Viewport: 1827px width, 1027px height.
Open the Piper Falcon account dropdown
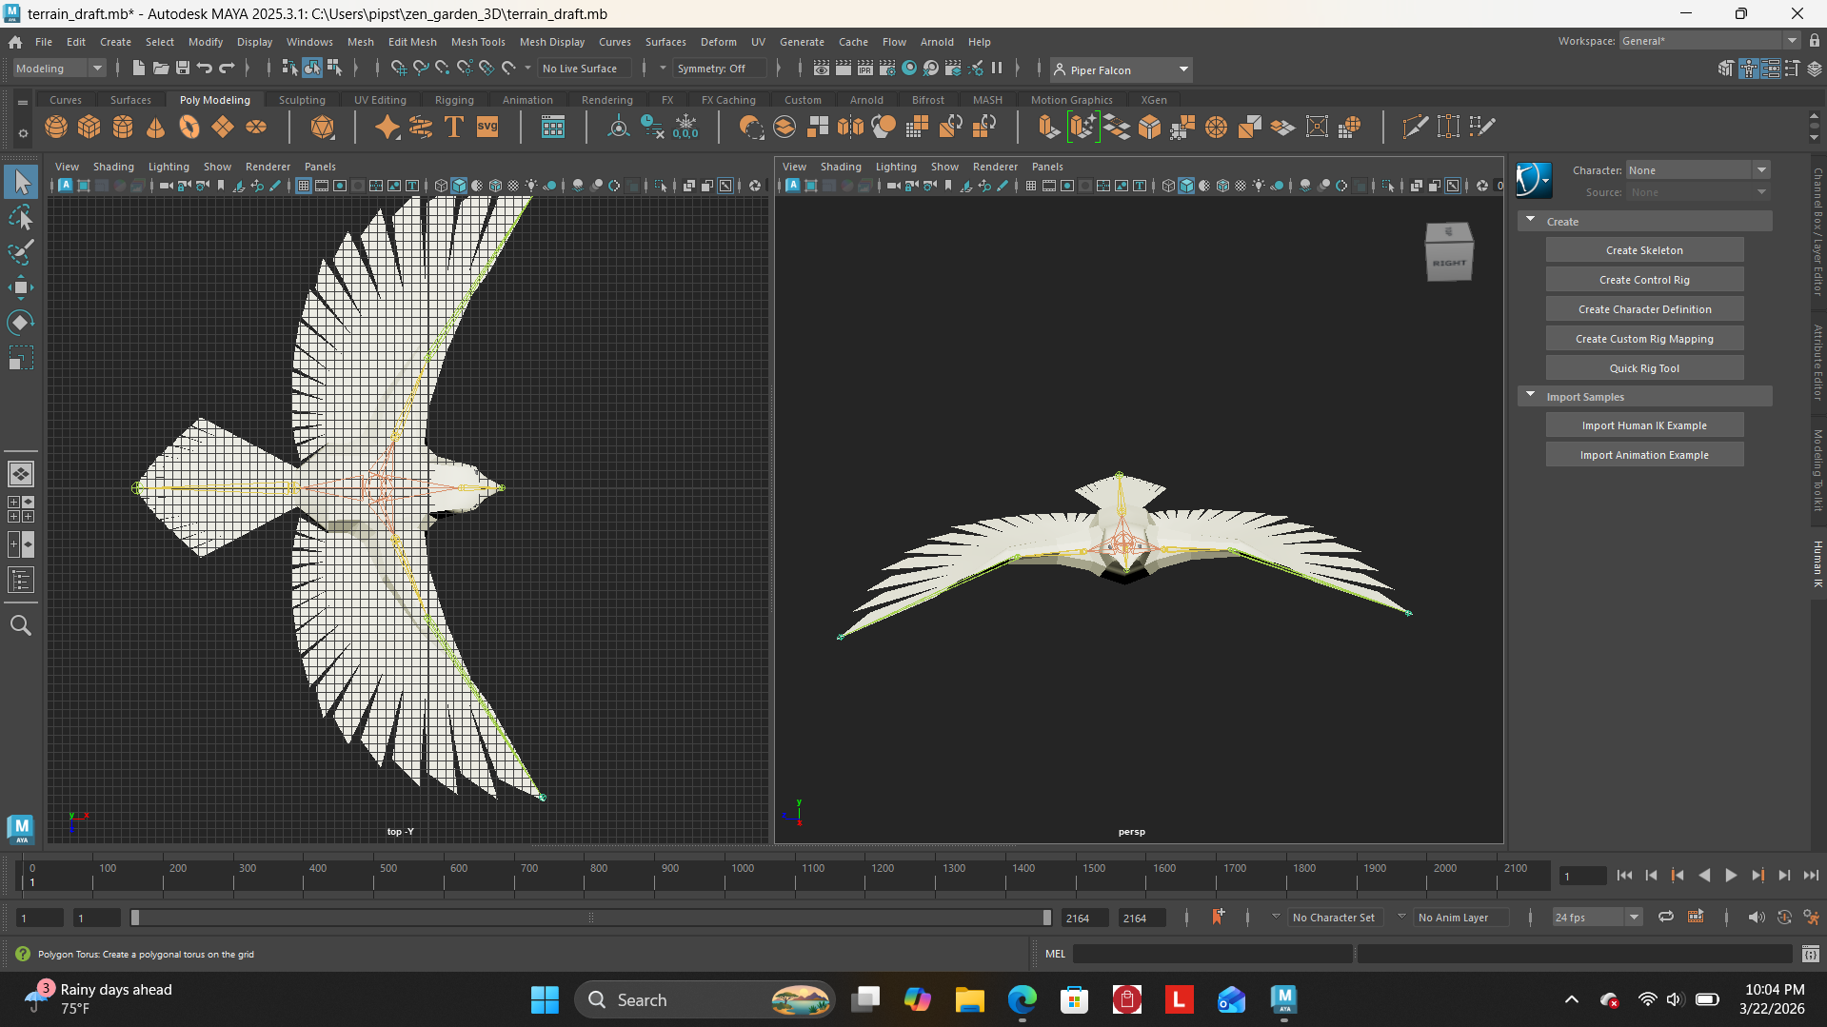click(x=1122, y=69)
